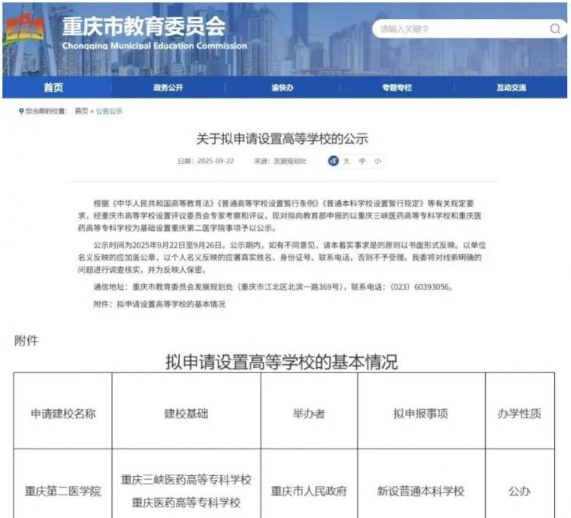Set font size to 中 (medium)
Viewport: 571px width, 518px height.
[x=362, y=161]
